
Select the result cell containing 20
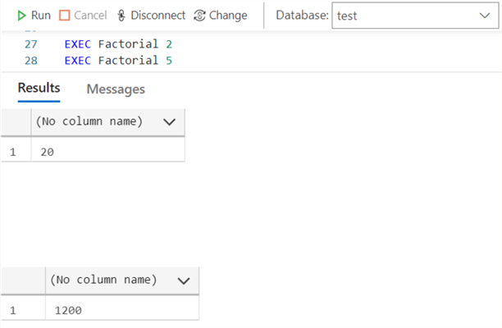tap(107, 152)
